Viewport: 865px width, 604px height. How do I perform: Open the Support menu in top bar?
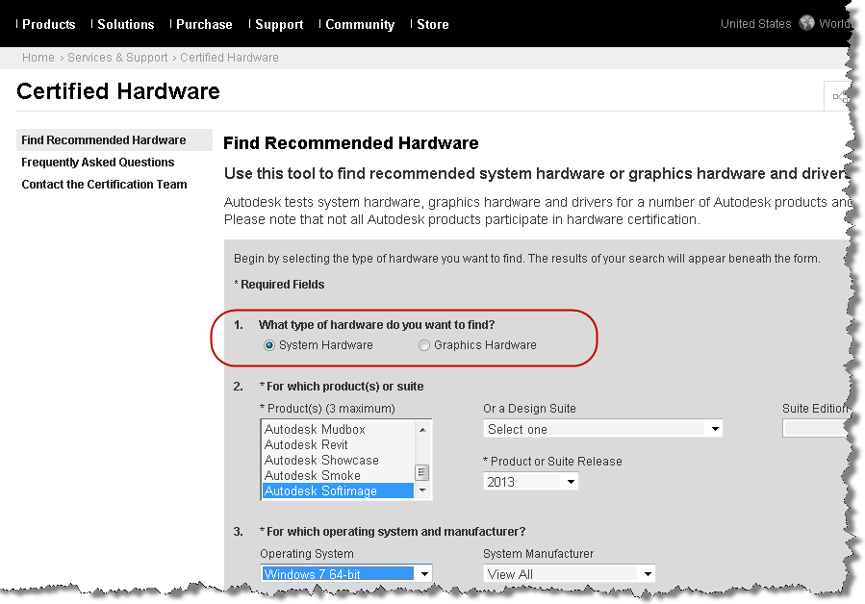pyautogui.click(x=279, y=24)
